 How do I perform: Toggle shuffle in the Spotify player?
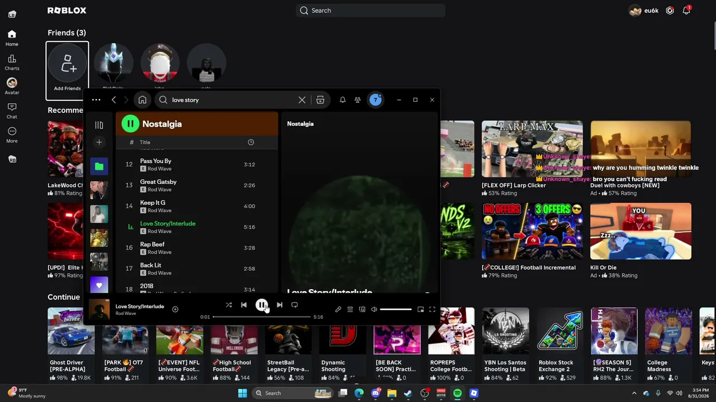228,305
